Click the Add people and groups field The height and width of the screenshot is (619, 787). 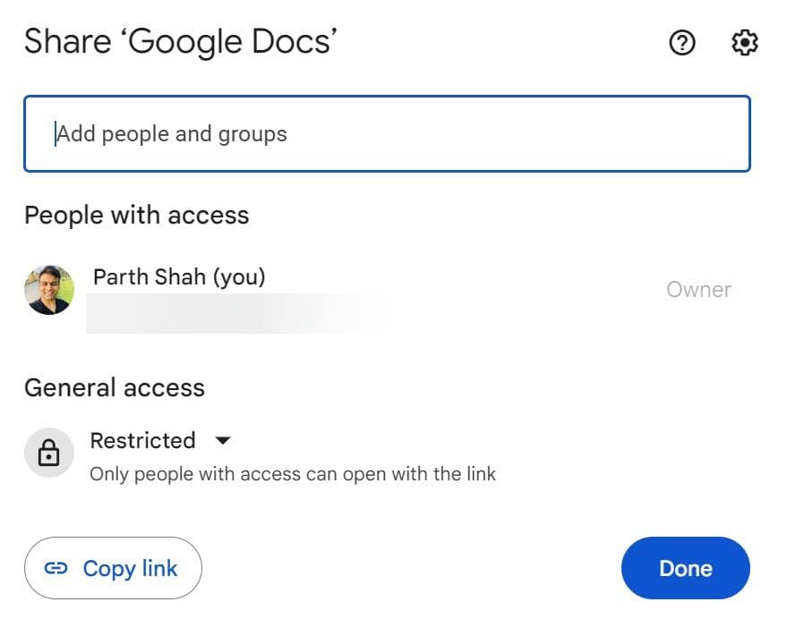389,133
